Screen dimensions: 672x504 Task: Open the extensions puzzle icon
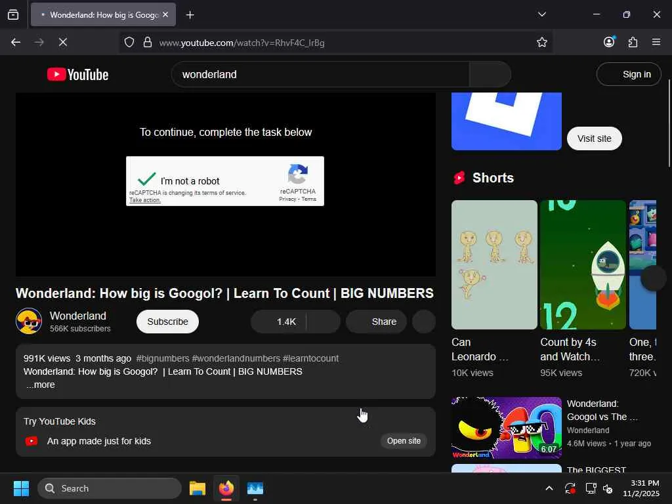pos(633,42)
